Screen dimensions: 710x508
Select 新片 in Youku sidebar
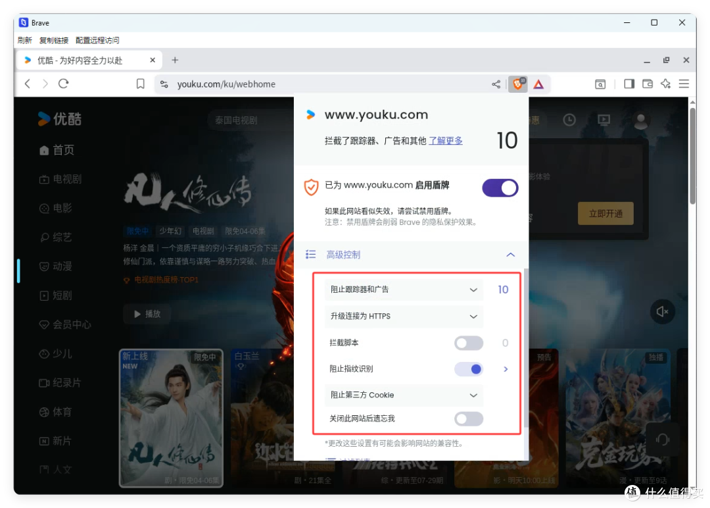tap(56, 441)
